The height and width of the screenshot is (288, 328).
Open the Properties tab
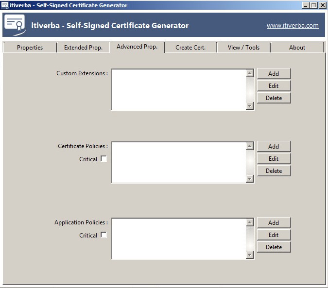pos(30,48)
